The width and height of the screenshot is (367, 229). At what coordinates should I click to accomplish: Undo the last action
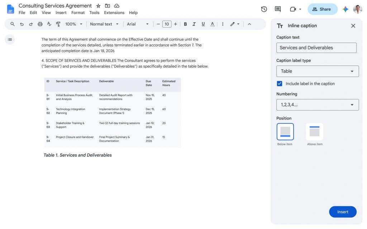22,24
